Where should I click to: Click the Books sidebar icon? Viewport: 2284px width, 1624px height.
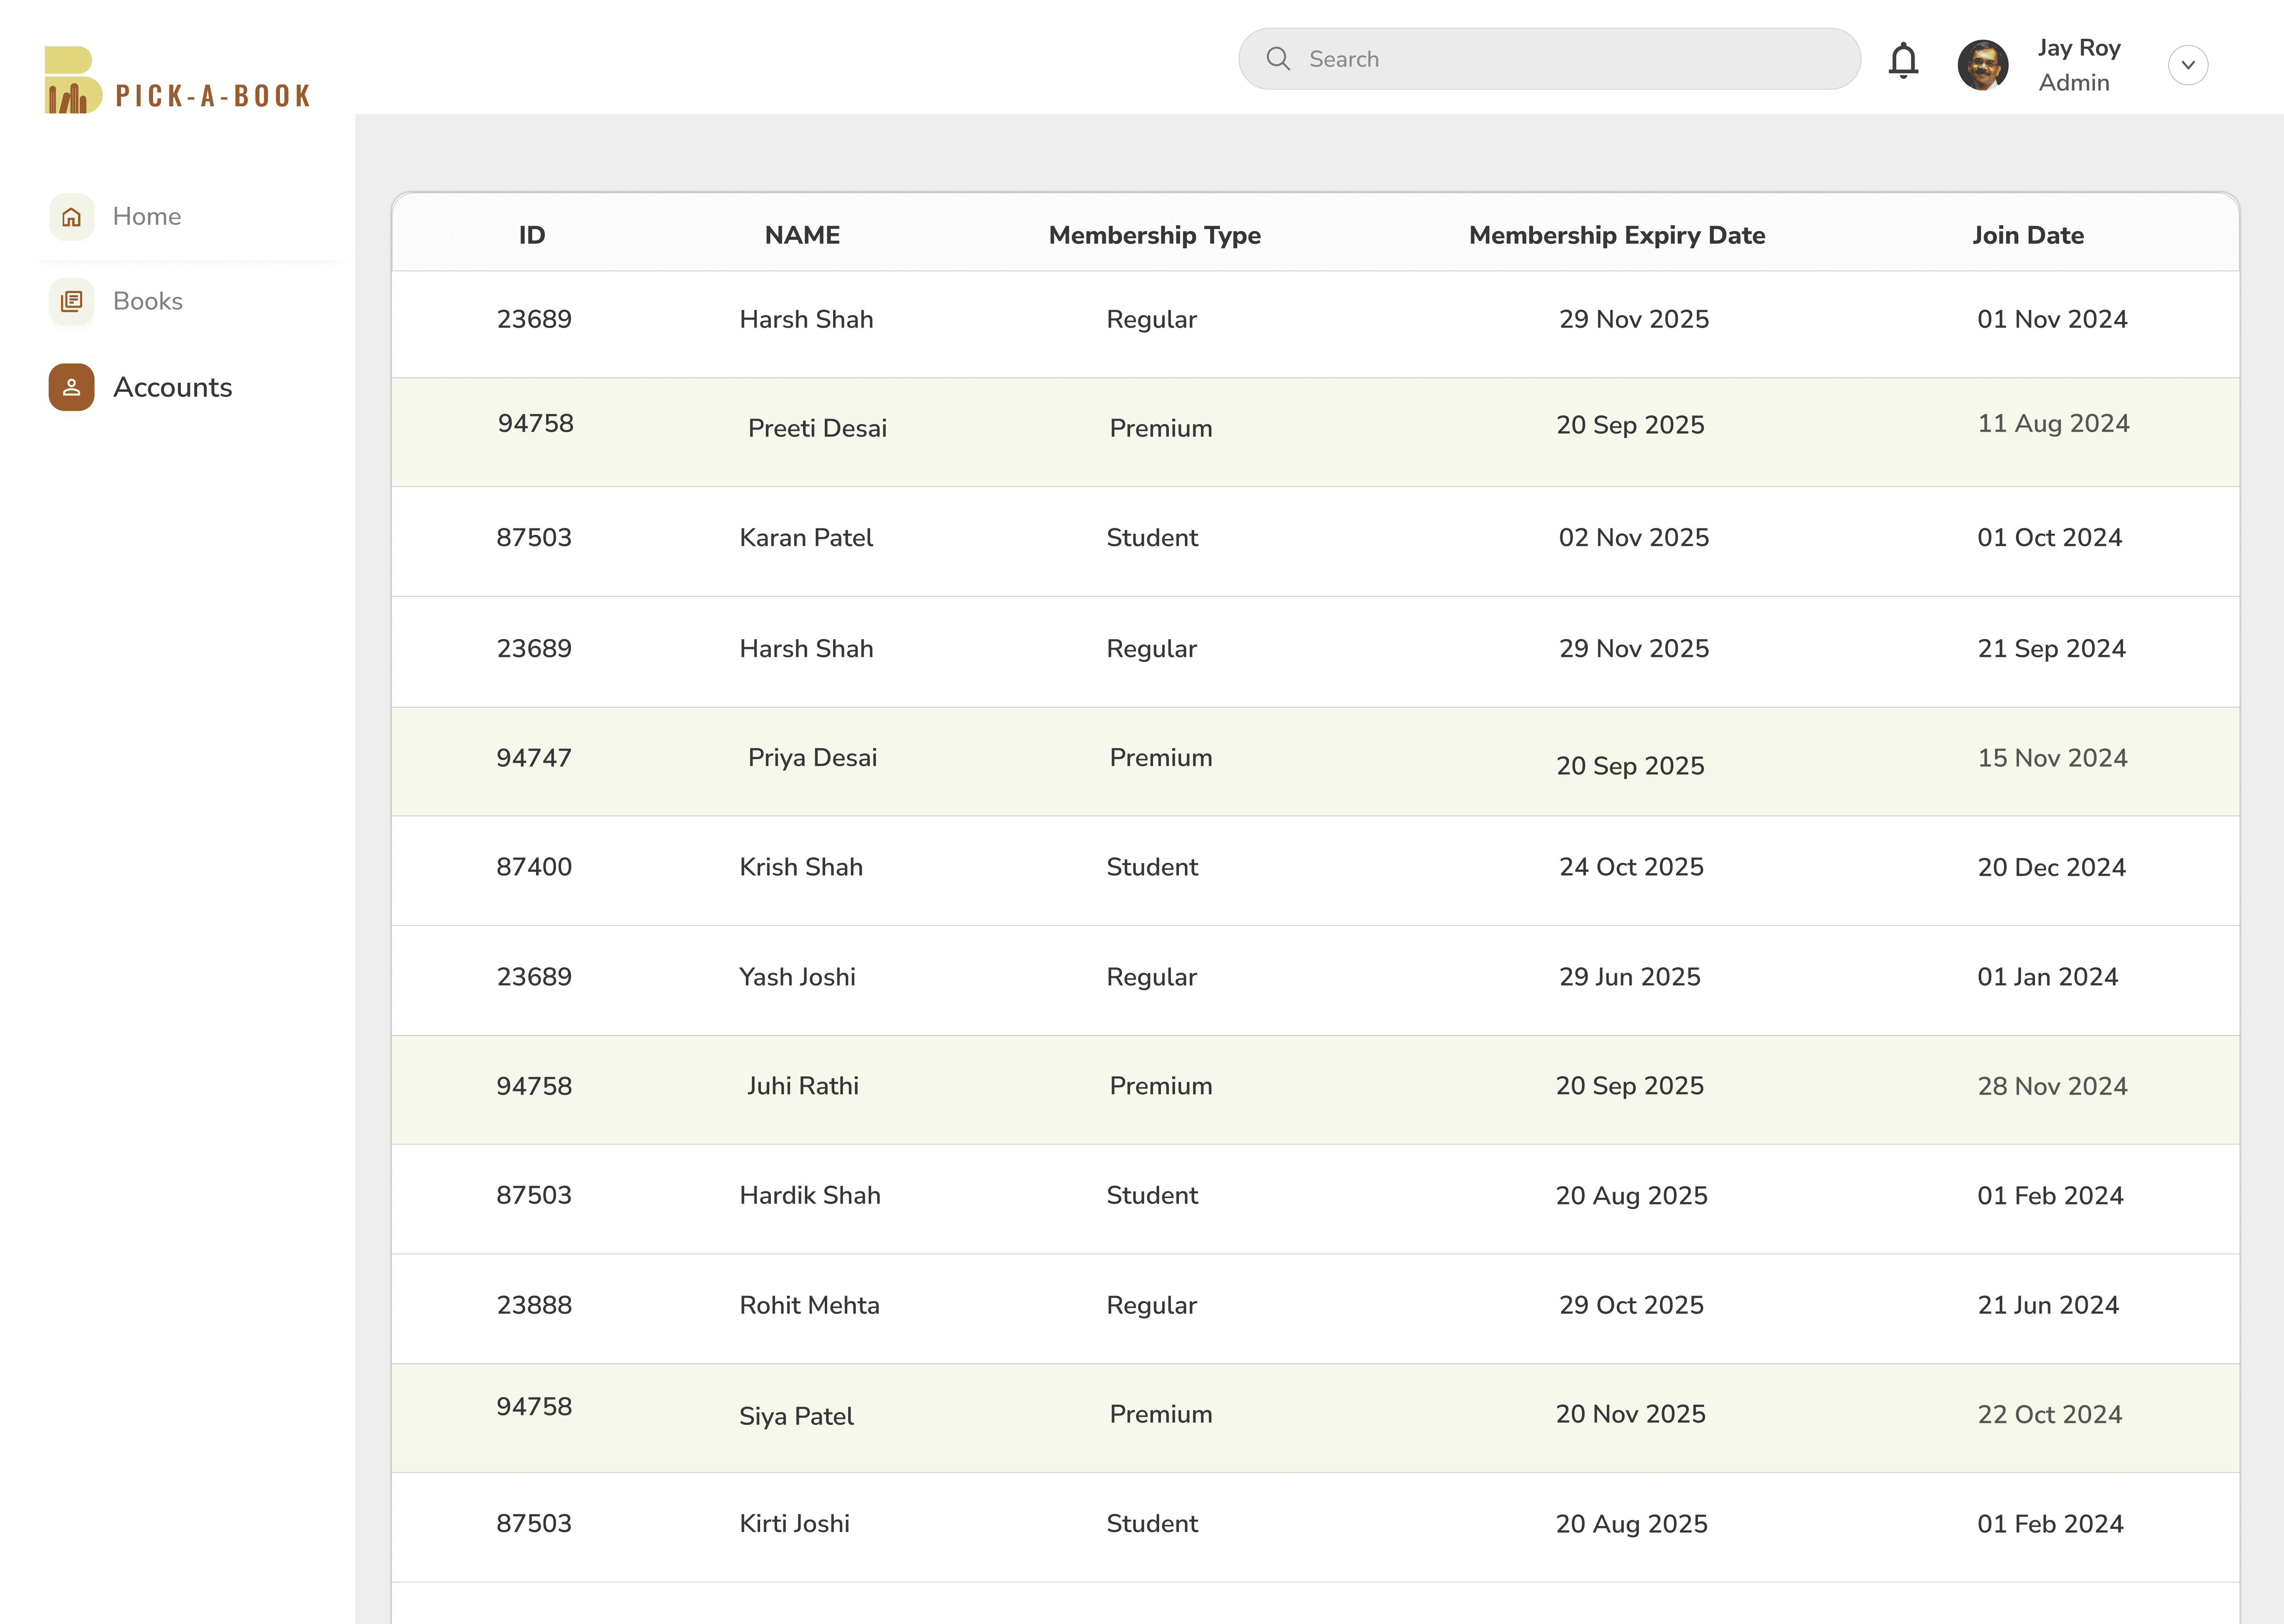72,301
